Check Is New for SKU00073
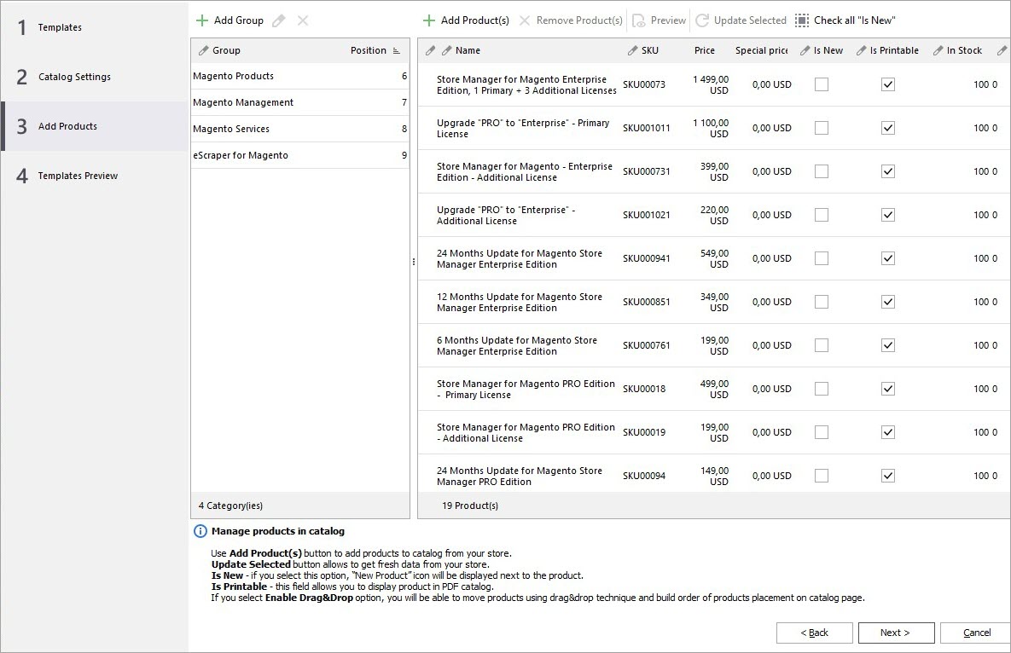This screenshot has height=653, width=1011. pyautogui.click(x=822, y=84)
